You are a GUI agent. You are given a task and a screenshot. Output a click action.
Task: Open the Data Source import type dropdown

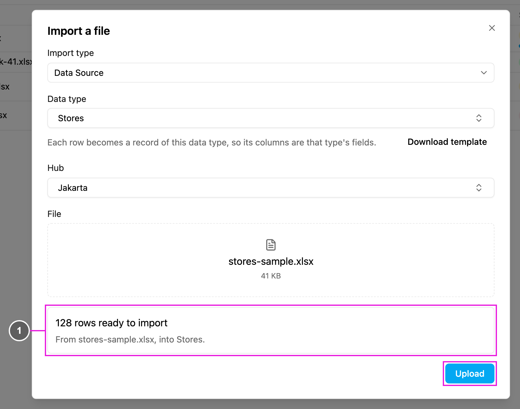(271, 73)
